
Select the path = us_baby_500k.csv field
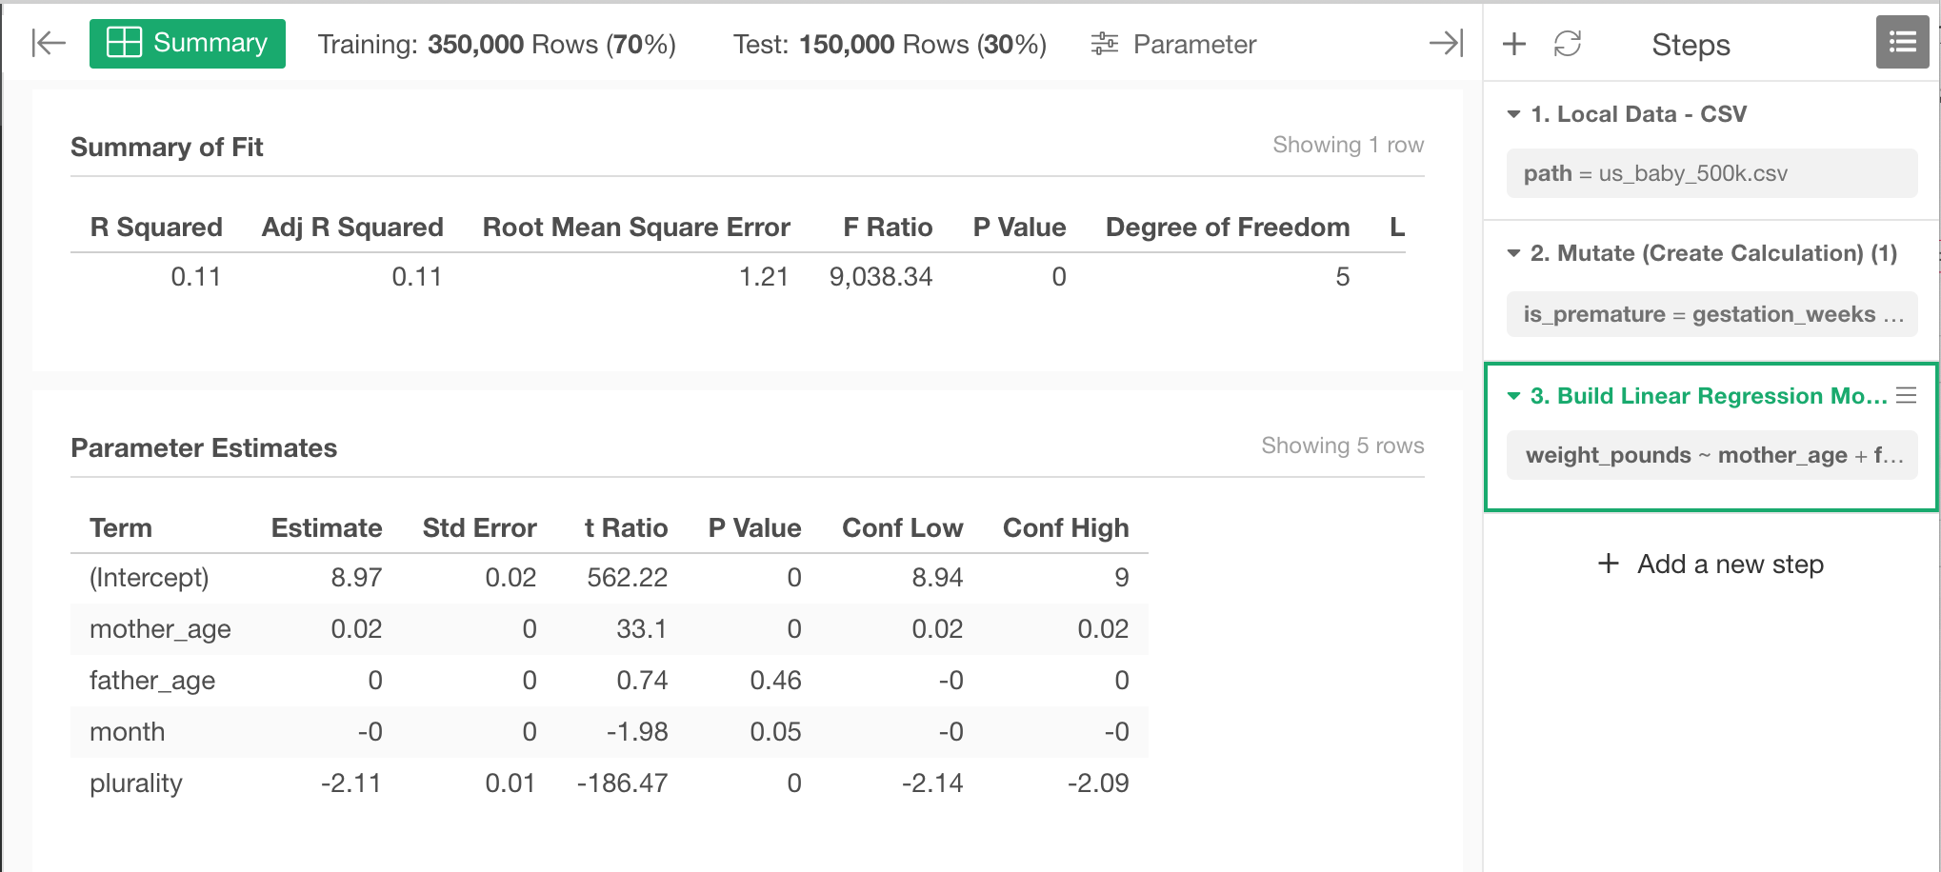pyautogui.click(x=1711, y=173)
